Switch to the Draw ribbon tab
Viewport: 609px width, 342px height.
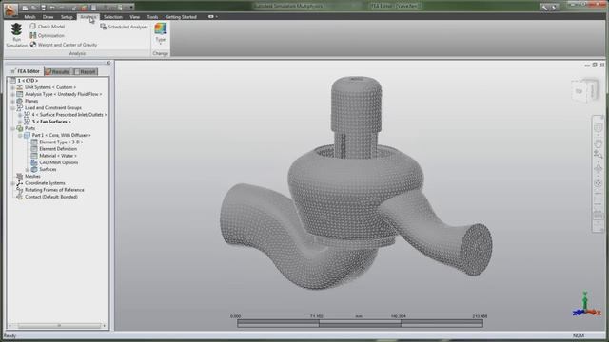click(x=49, y=17)
